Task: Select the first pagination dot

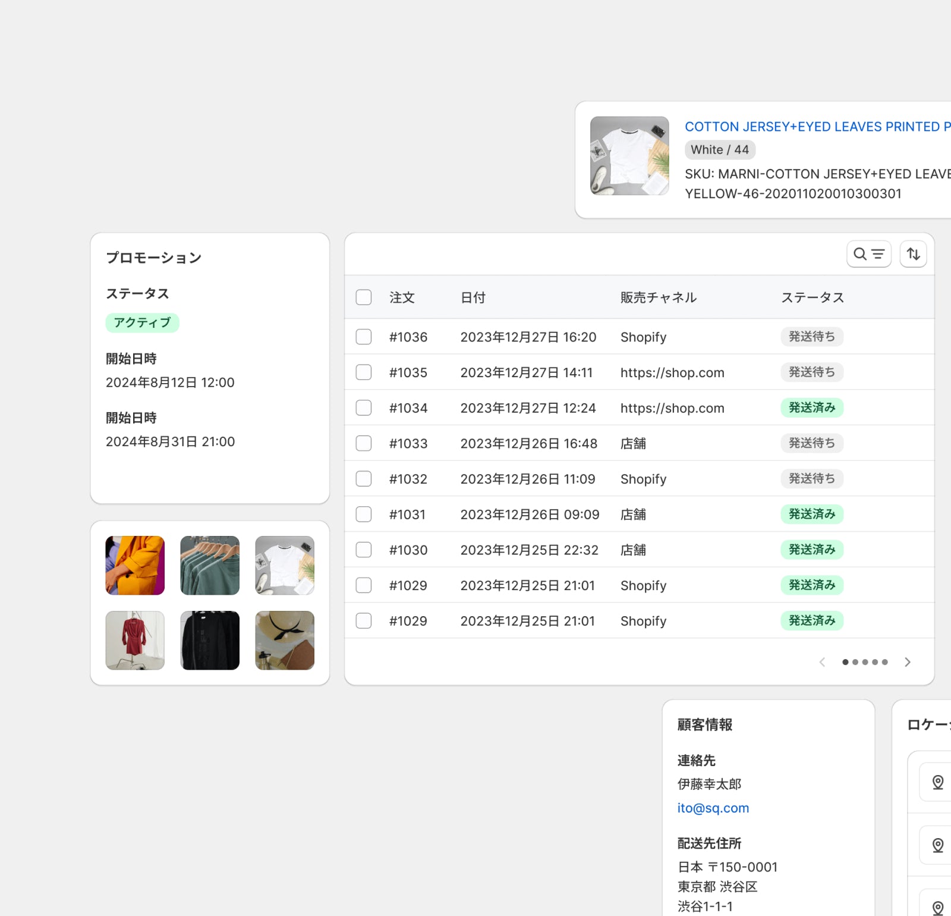Action: coord(845,662)
